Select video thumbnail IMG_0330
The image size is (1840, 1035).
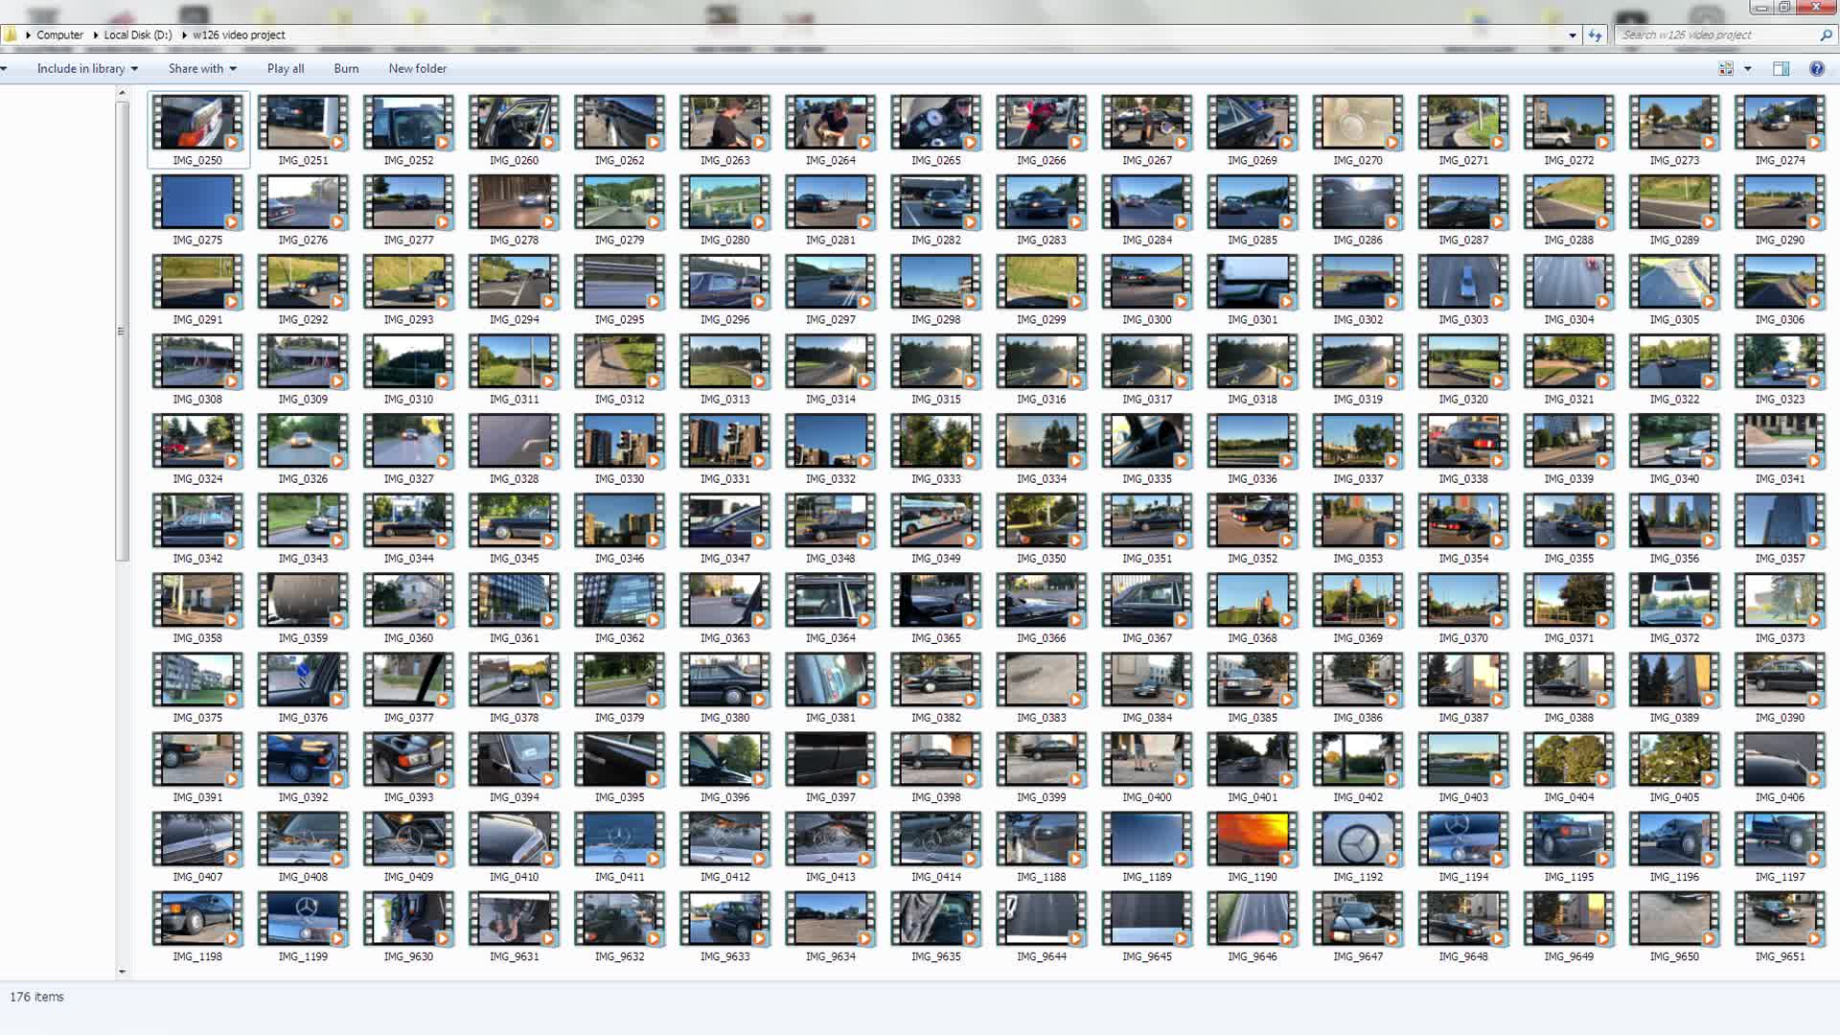point(620,441)
